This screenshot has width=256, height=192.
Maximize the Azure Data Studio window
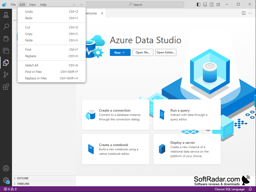[x=238, y=4]
